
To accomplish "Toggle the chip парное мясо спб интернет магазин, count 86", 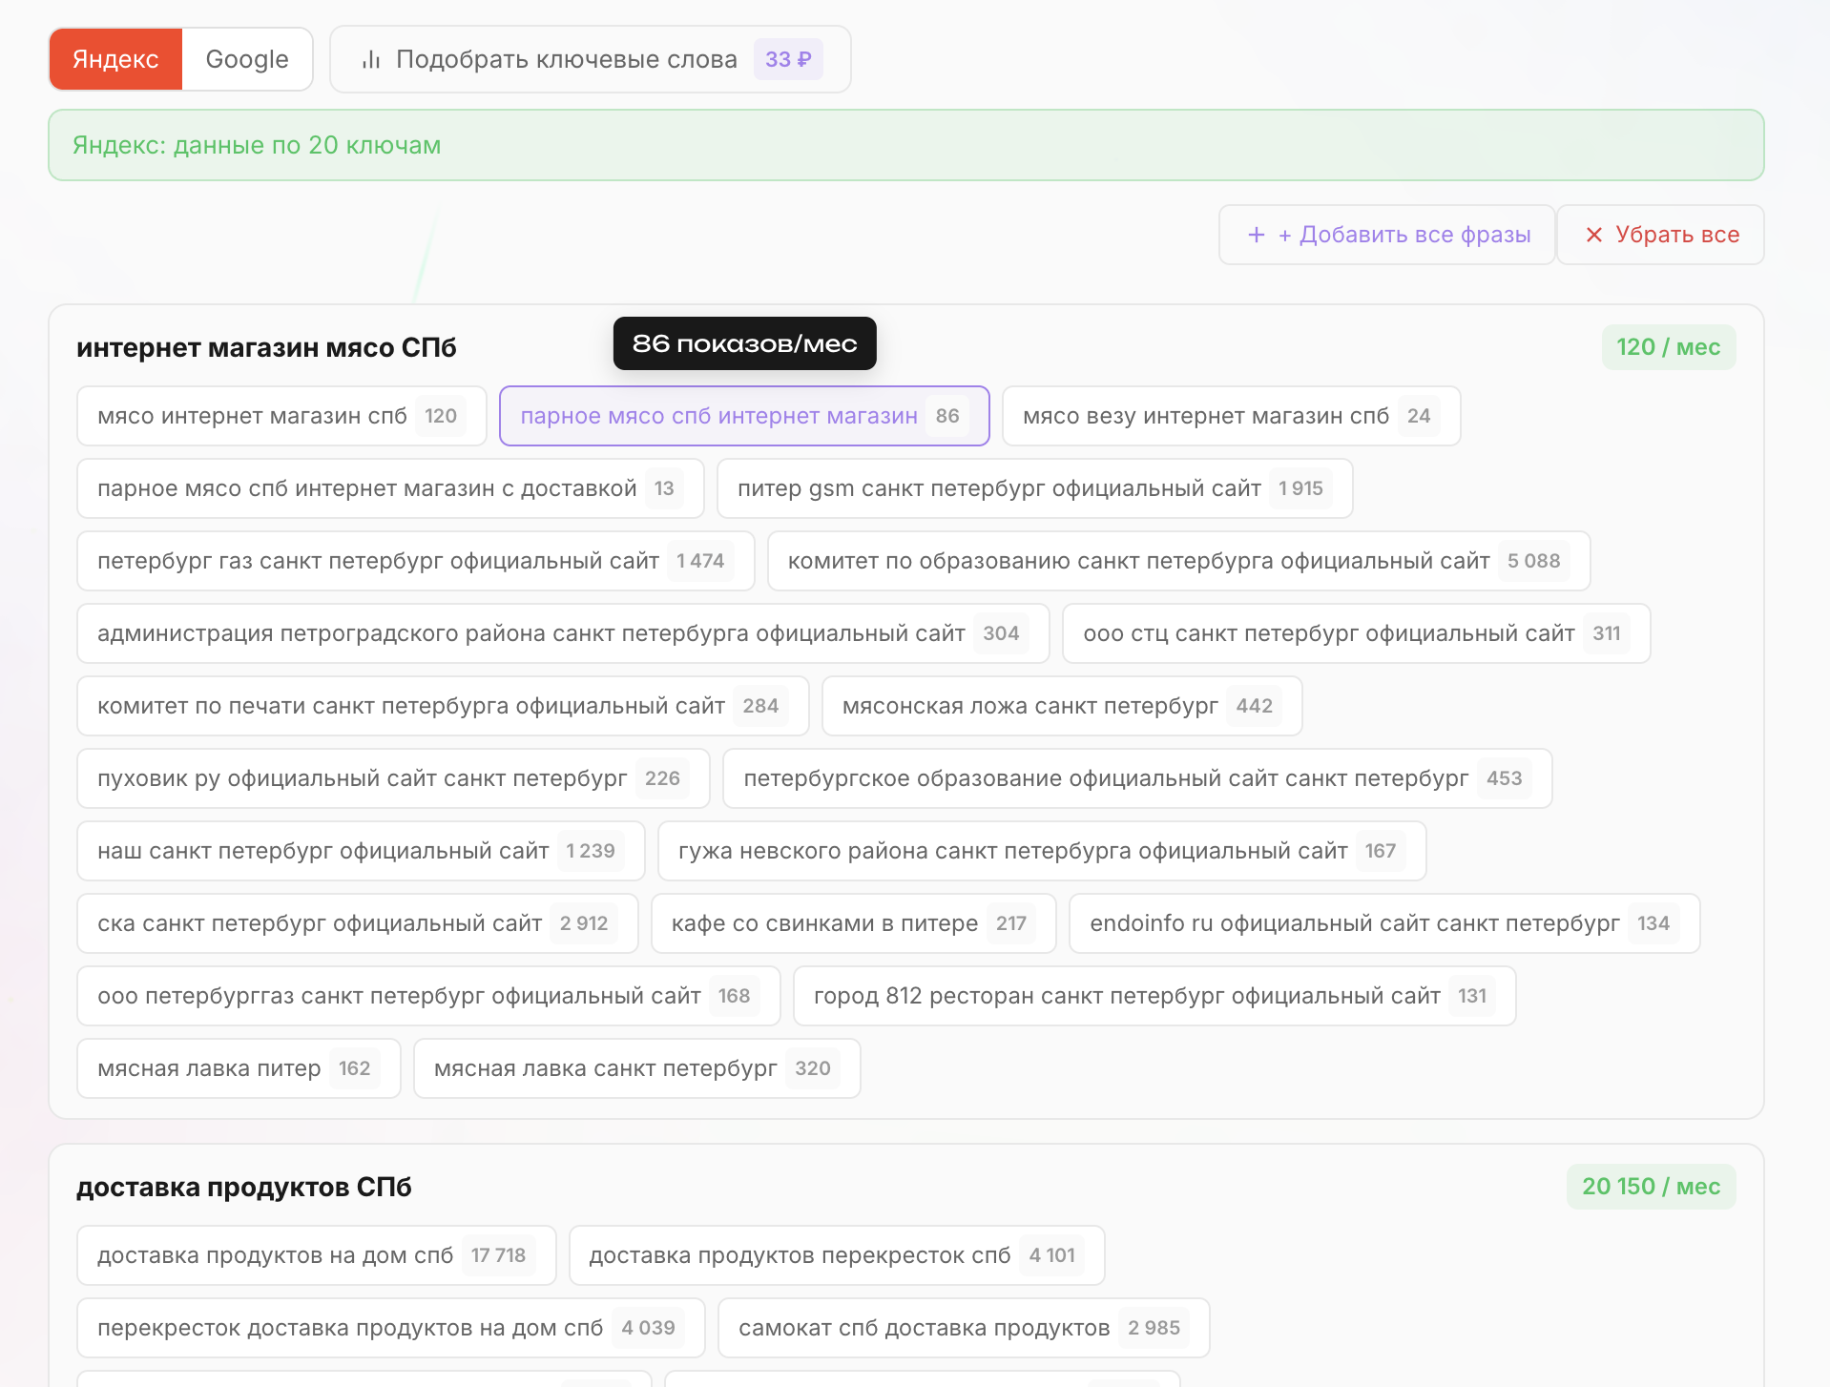I will 744,416.
